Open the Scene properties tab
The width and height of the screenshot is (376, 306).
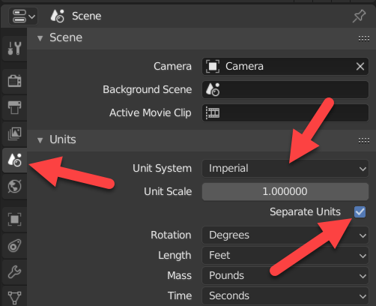click(x=14, y=160)
